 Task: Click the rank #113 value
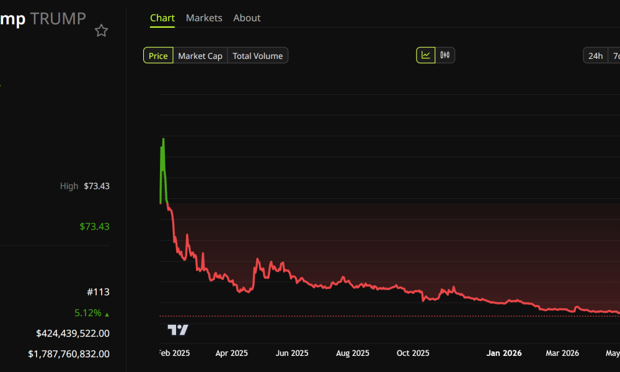tap(98, 292)
